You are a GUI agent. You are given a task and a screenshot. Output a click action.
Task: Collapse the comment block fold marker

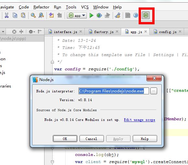pyautogui.click(x=52, y=62)
